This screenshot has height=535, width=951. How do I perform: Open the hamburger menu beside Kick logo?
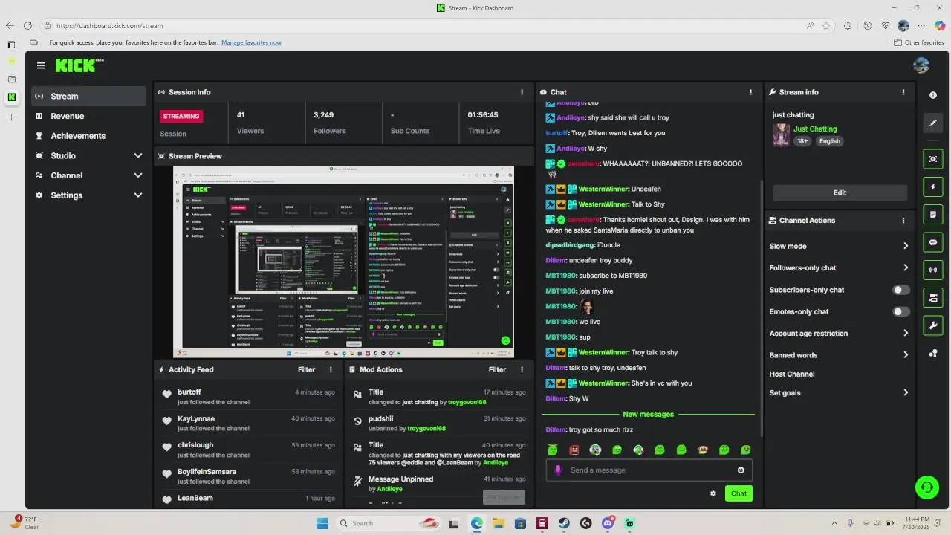pyautogui.click(x=41, y=65)
